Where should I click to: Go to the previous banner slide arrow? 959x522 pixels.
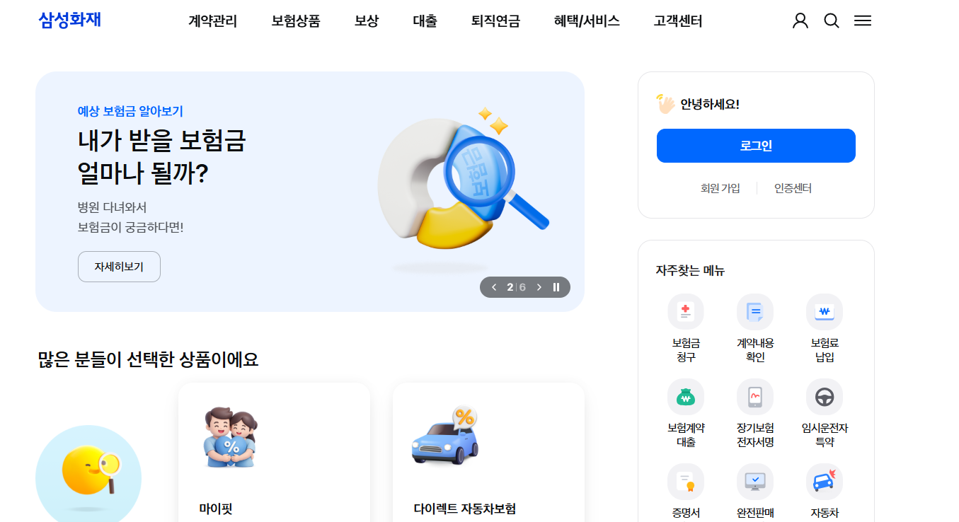point(494,287)
